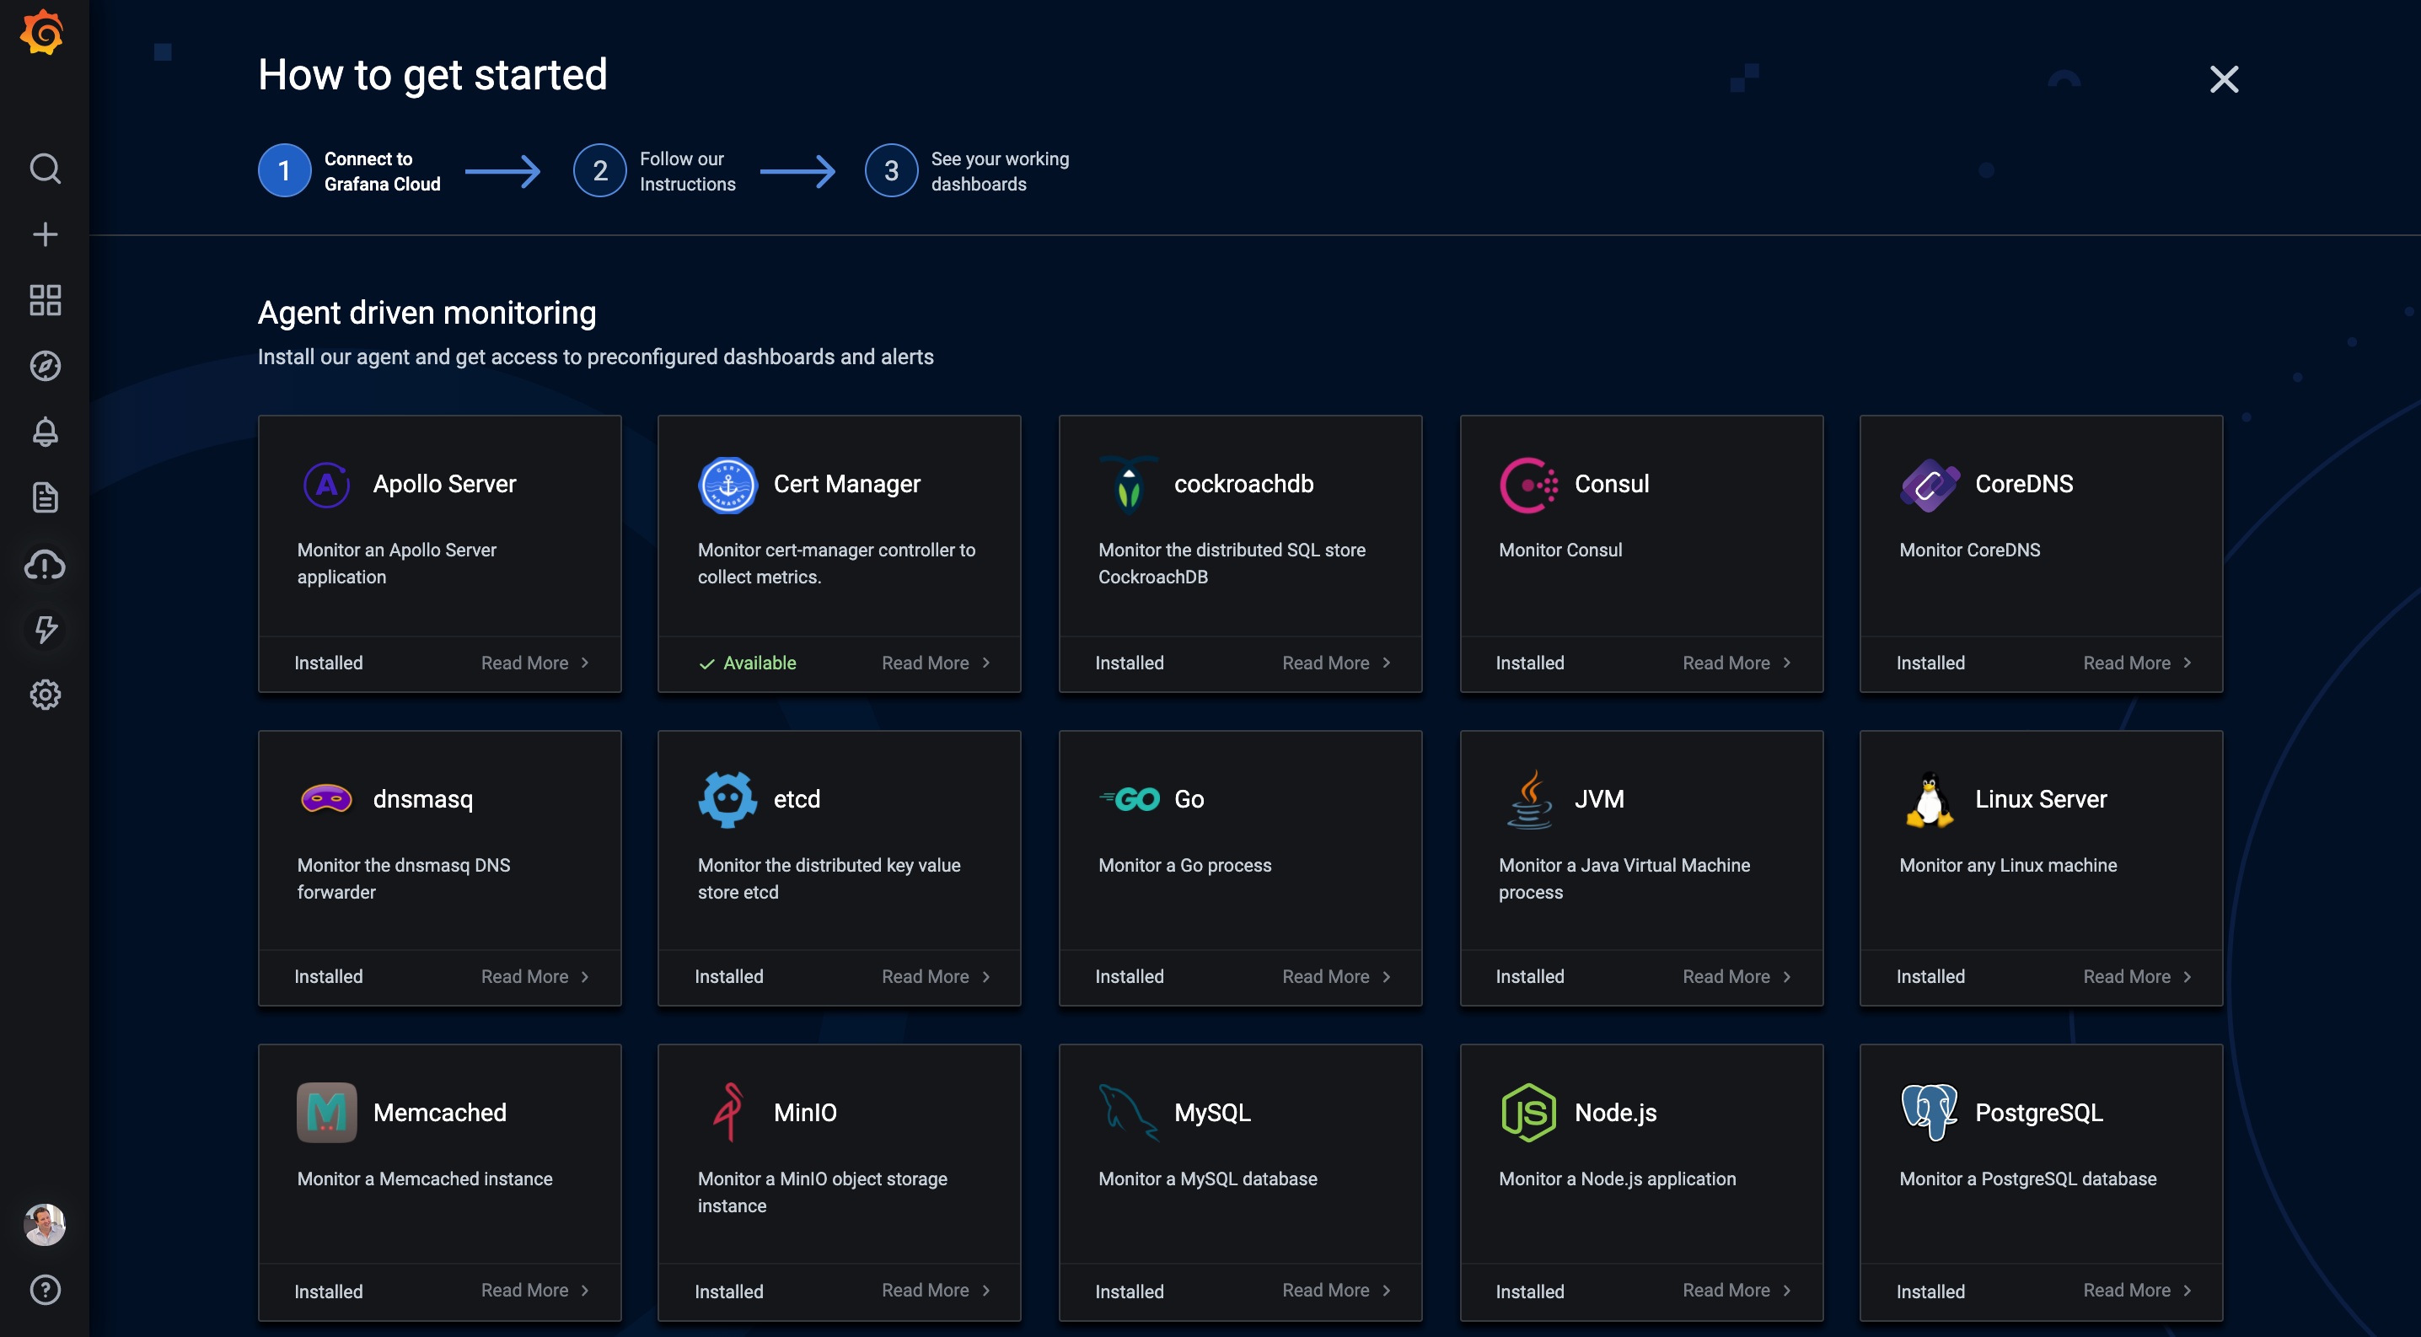This screenshot has width=2421, height=1337.
Task: Open the Help question mark icon
Action: [x=44, y=1290]
